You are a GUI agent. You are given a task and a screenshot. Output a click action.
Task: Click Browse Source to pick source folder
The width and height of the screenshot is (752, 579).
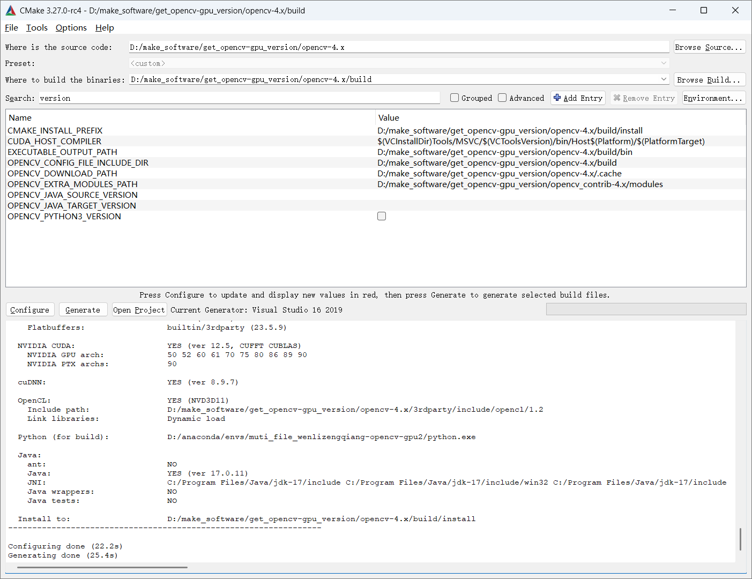click(709, 47)
